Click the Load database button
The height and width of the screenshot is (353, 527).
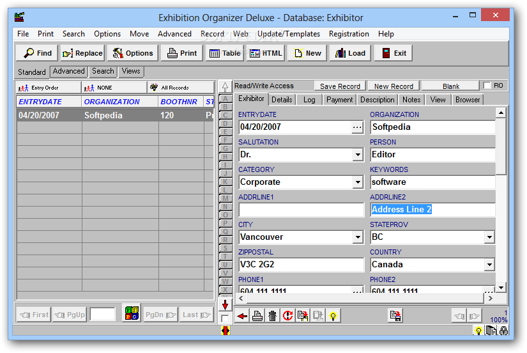point(350,53)
